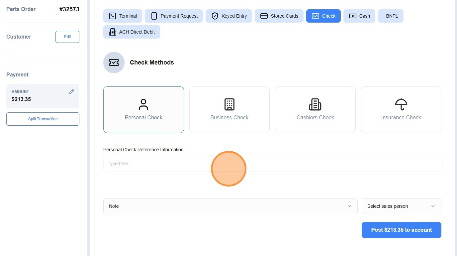Click the round Check Methods header icon
The image size is (457, 256).
click(x=114, y=63)
